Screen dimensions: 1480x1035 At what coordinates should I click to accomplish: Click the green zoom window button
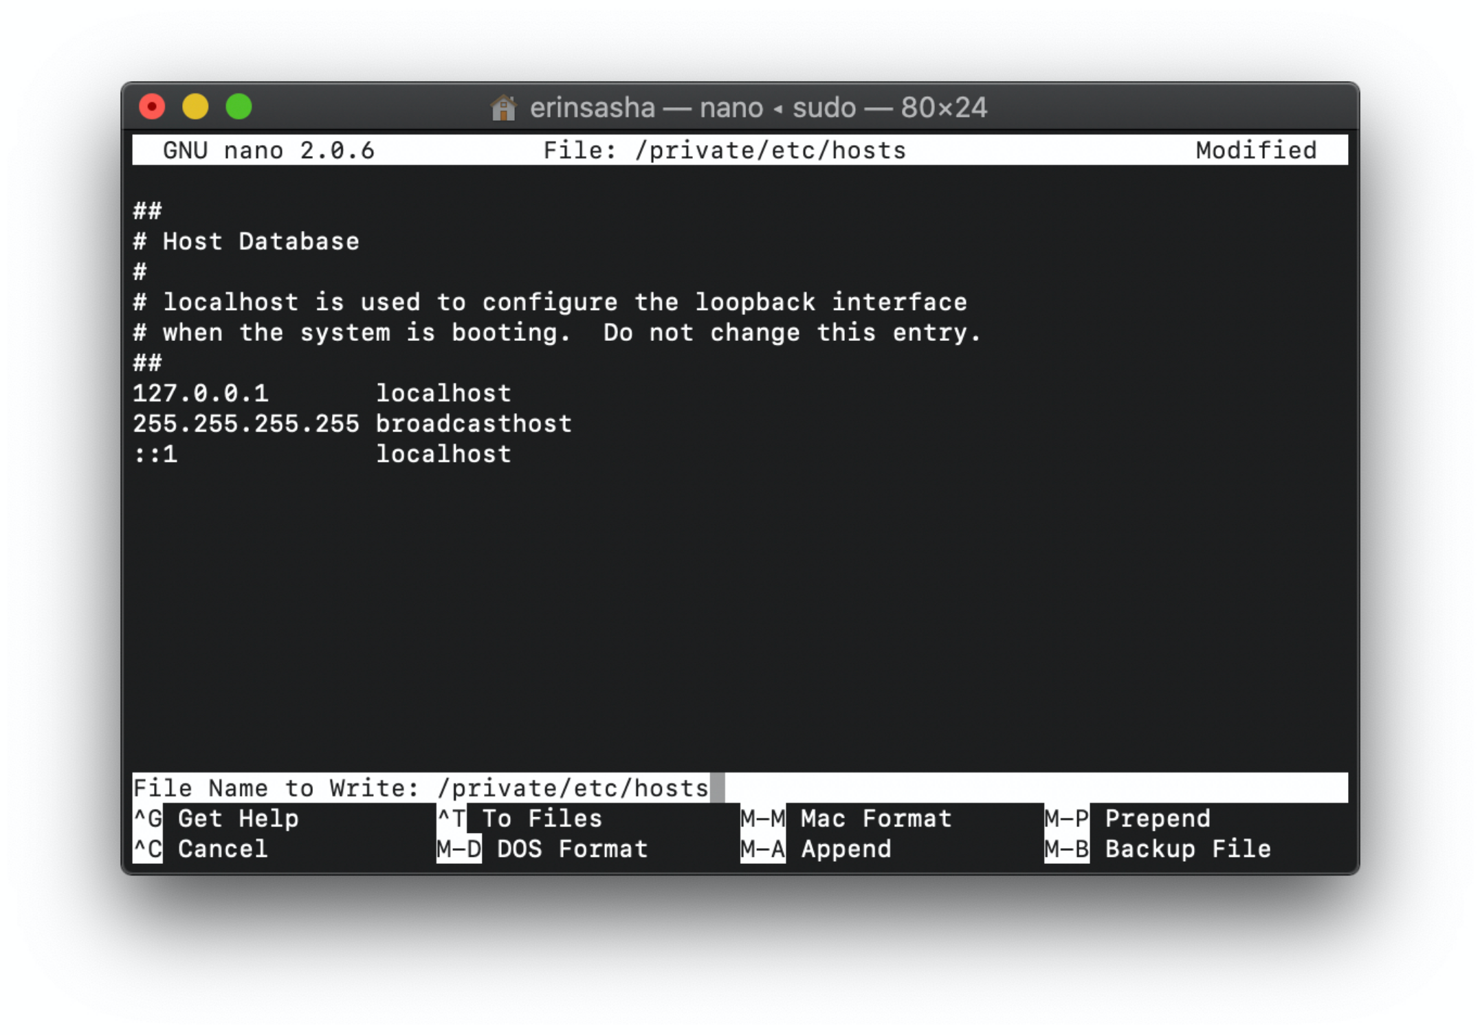(x=239, y=107)
